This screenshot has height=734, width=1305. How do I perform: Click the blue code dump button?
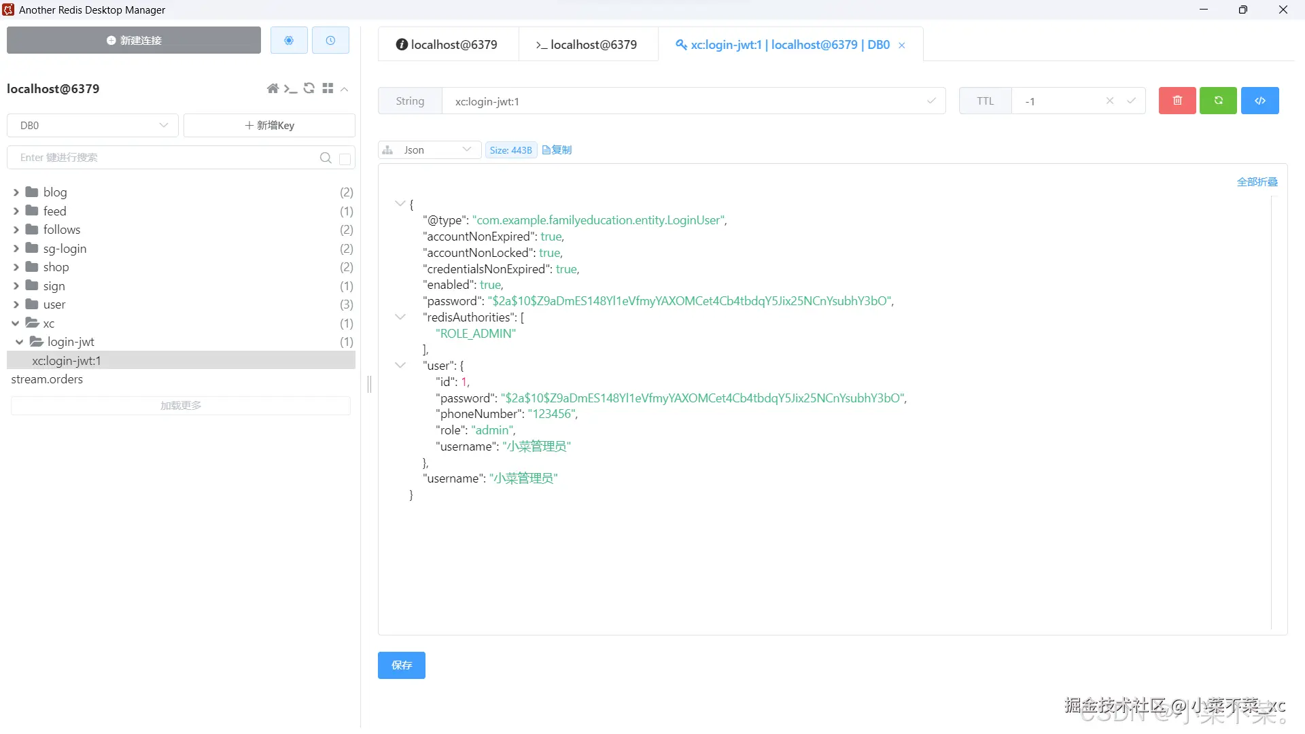coord(1259,101)
